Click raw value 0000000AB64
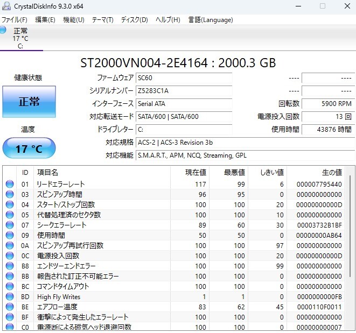The image size is (356, 333). pos(319,235)
